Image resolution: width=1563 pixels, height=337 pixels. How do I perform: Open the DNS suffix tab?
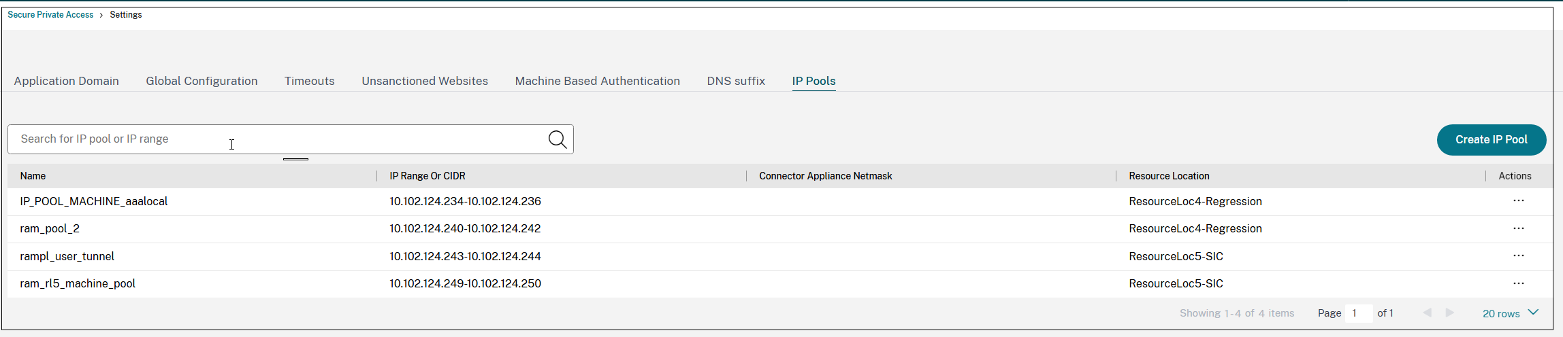coord(736,81)
